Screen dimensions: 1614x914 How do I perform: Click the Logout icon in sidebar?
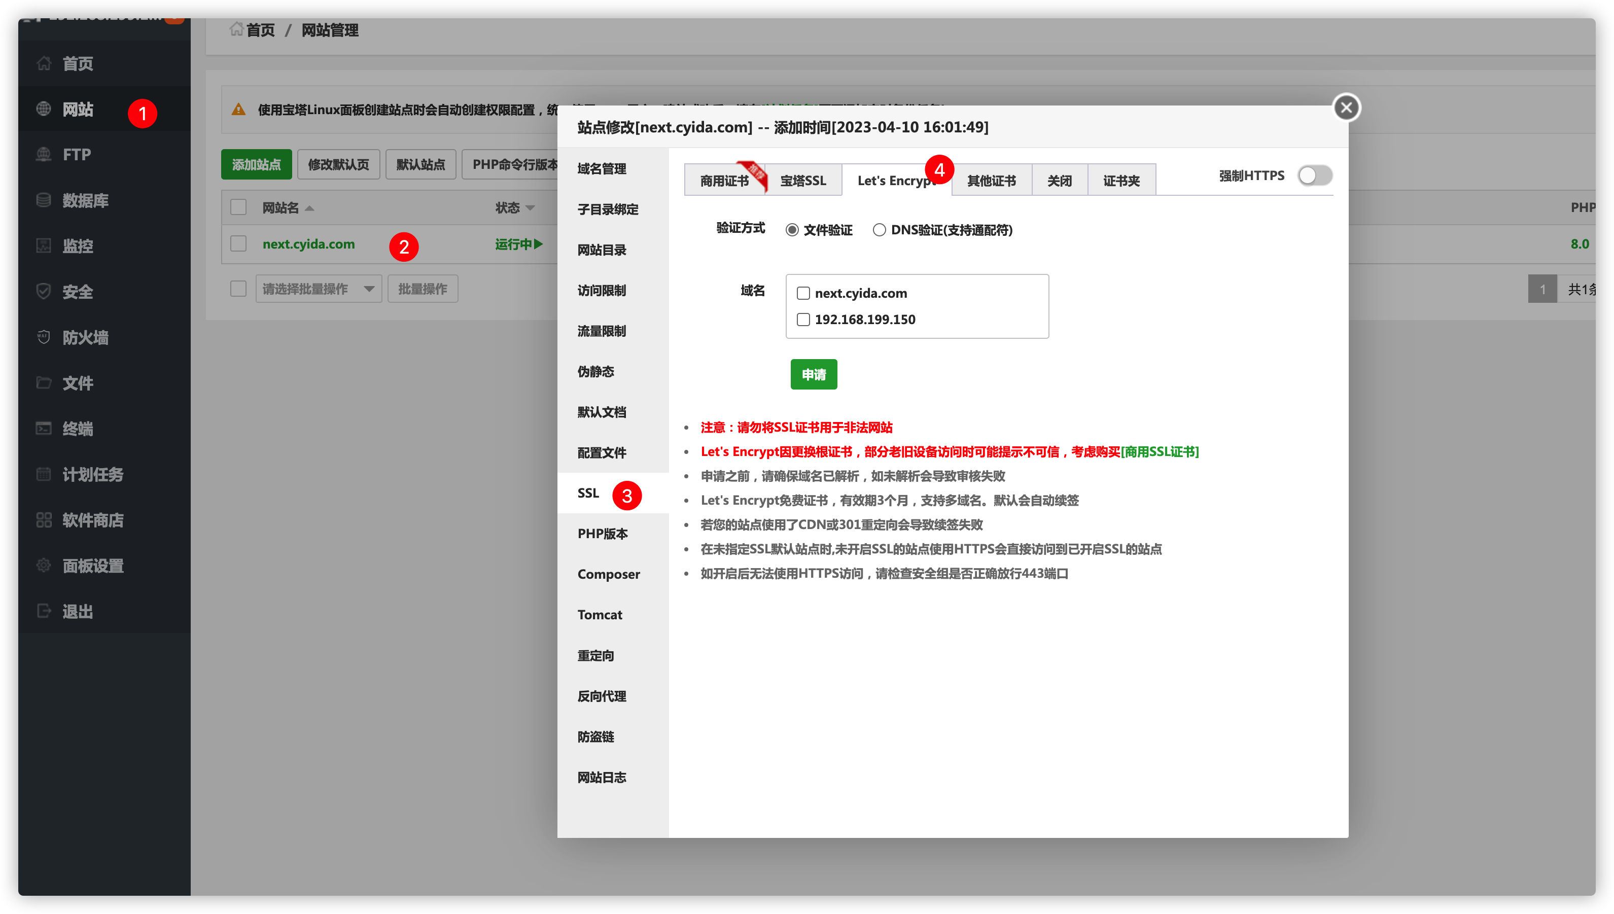[x=43, y=611]
